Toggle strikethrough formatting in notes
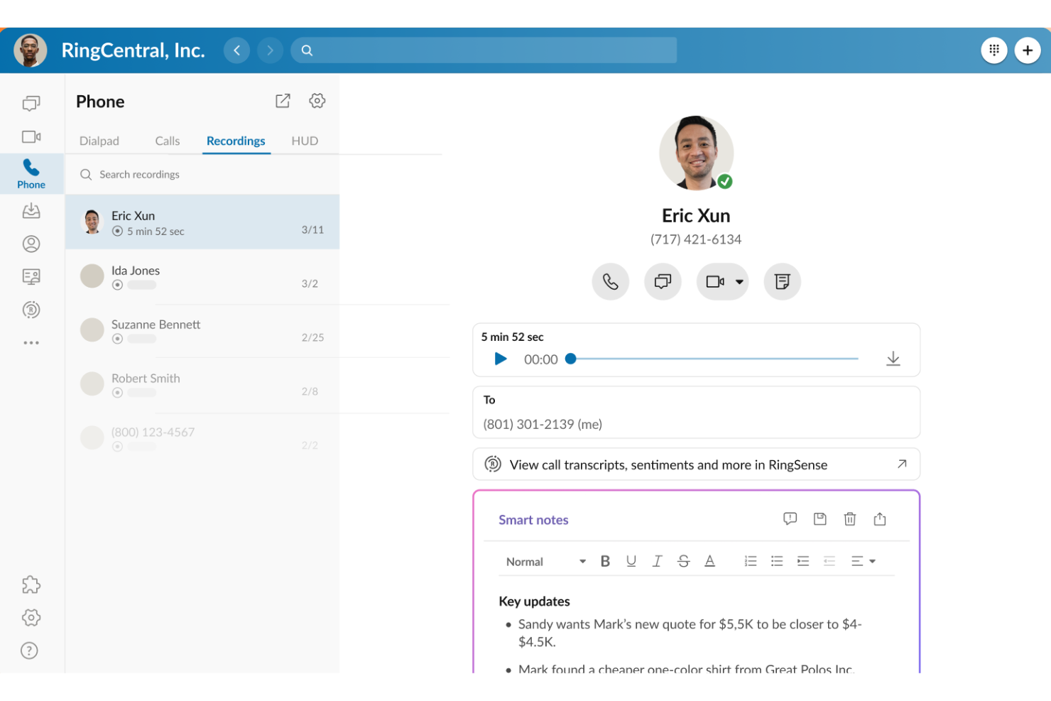 (684, 562)
